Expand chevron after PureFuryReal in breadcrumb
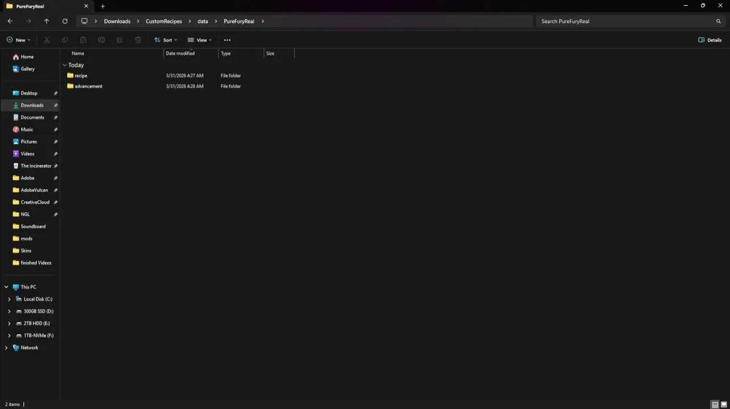This screenshot has width=730, height=409. (262, 21)
